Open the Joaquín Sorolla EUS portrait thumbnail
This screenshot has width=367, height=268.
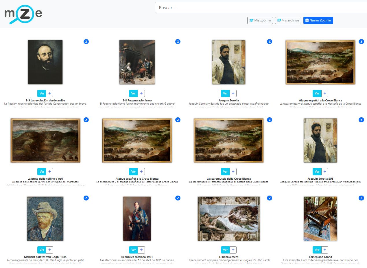(320, 141)
